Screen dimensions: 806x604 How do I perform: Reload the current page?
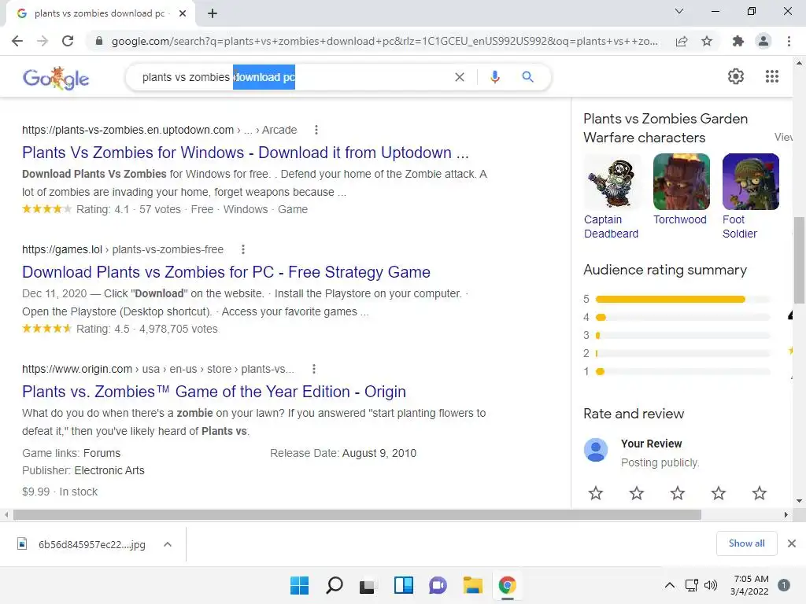coord(68,41)
